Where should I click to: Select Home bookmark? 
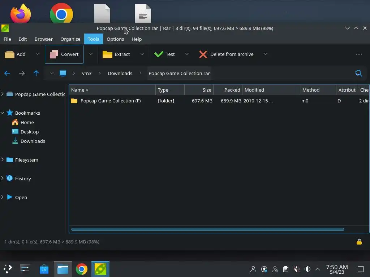(x=23, y=123)
